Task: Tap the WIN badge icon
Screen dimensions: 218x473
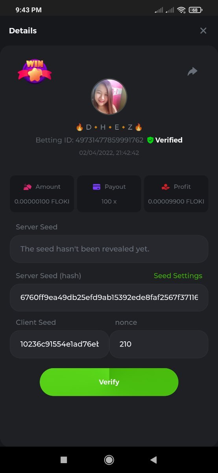Action: click(35, 71)
